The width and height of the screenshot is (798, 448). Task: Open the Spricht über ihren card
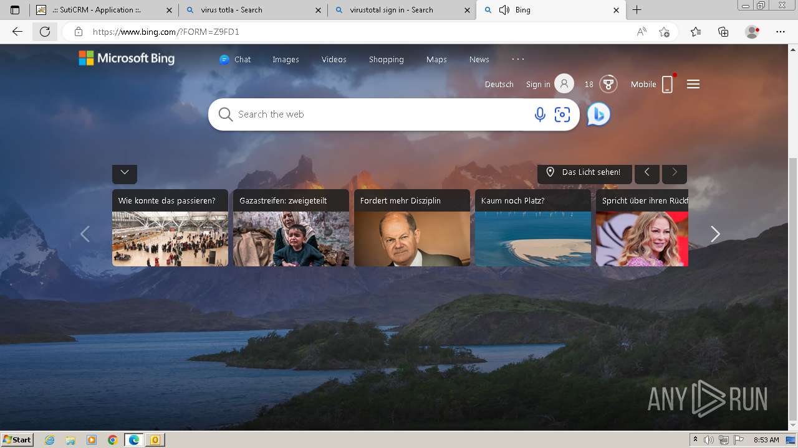(x=642, y=228)
